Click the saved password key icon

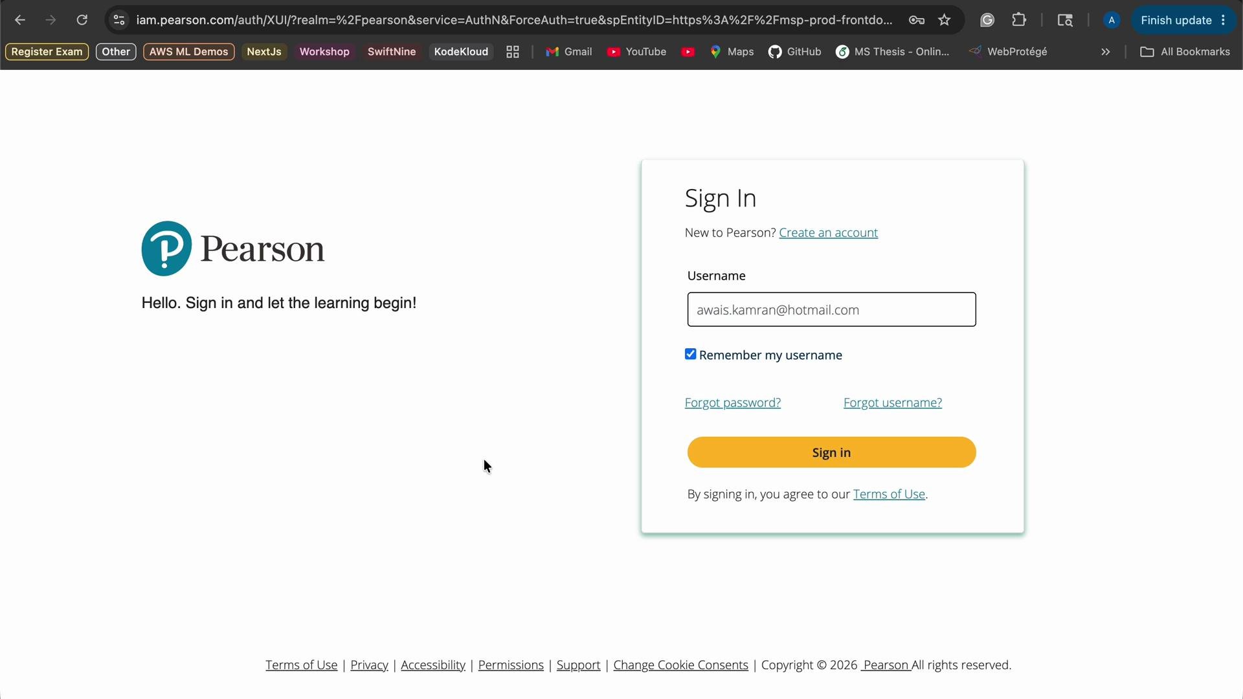coord(916,20)
